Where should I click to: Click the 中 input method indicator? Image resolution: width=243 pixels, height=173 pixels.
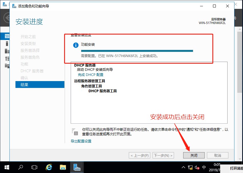point(204,167)
